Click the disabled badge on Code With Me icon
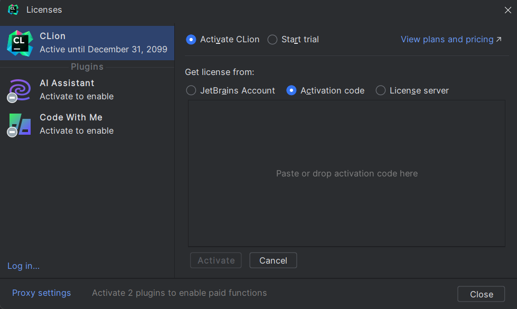The width and height of the screenshot is (517, 309). coord(12,132)
